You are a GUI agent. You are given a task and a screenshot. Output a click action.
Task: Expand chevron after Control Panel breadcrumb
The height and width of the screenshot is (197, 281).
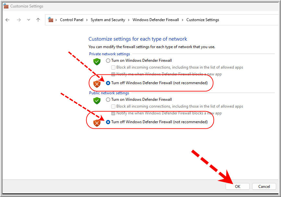(87, 20)
